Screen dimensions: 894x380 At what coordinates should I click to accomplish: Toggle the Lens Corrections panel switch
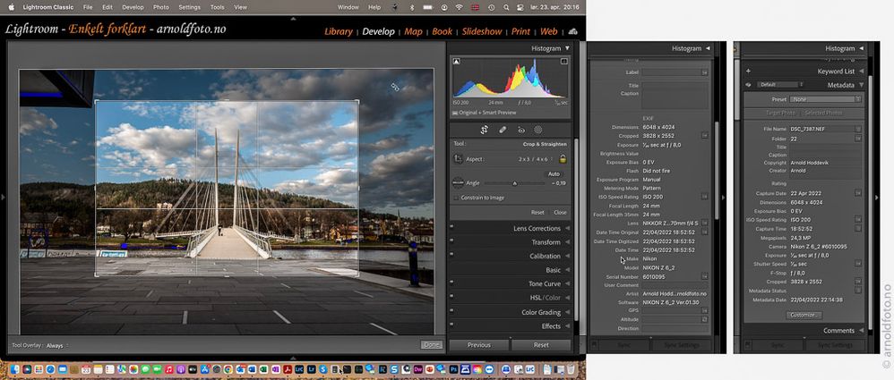[x=451, y=226]
